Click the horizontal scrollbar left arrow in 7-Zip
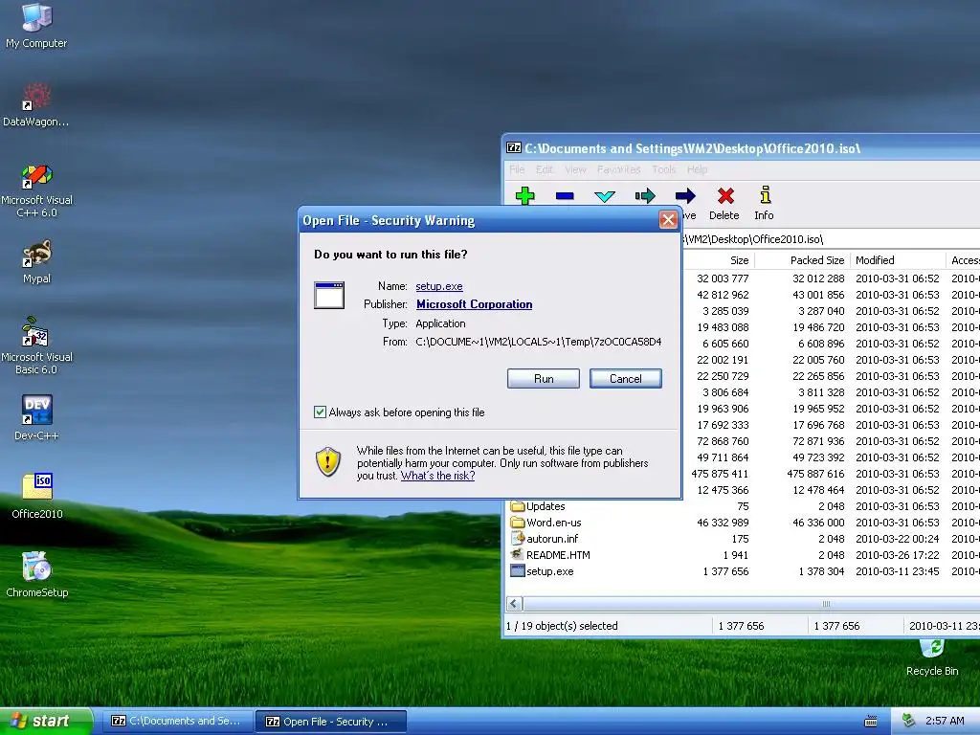Screen dimensions: 980x735 [514, 604]
